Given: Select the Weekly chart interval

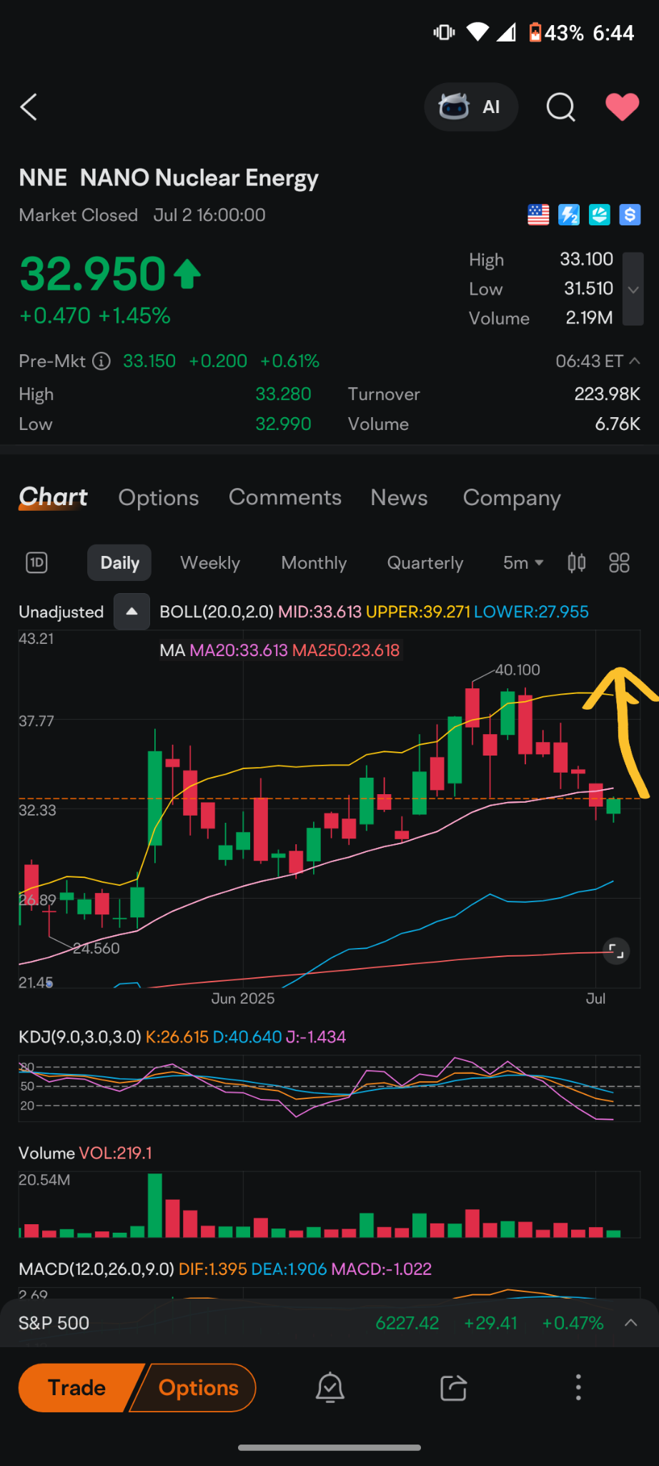Looking at the screenshot, I should click(210, 563).
